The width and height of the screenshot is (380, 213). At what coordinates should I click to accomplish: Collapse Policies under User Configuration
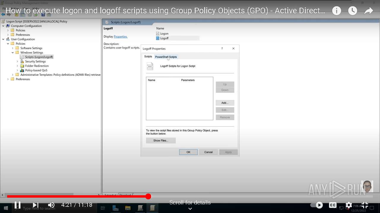pos(8,43)
